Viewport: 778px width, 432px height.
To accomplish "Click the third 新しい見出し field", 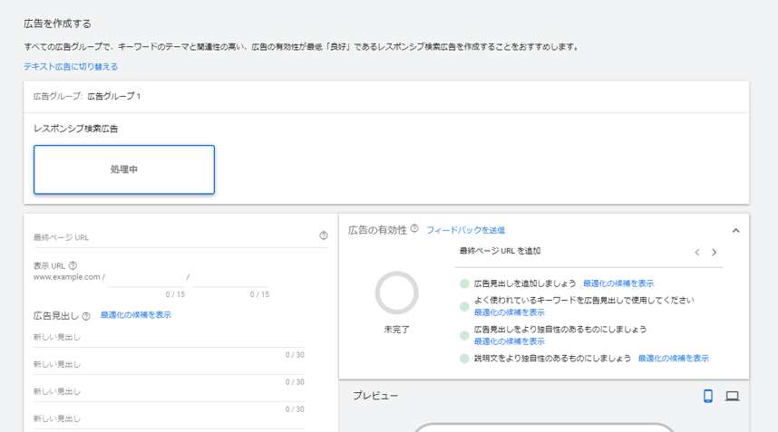I will pyautogui.click(x=169, y=392).
